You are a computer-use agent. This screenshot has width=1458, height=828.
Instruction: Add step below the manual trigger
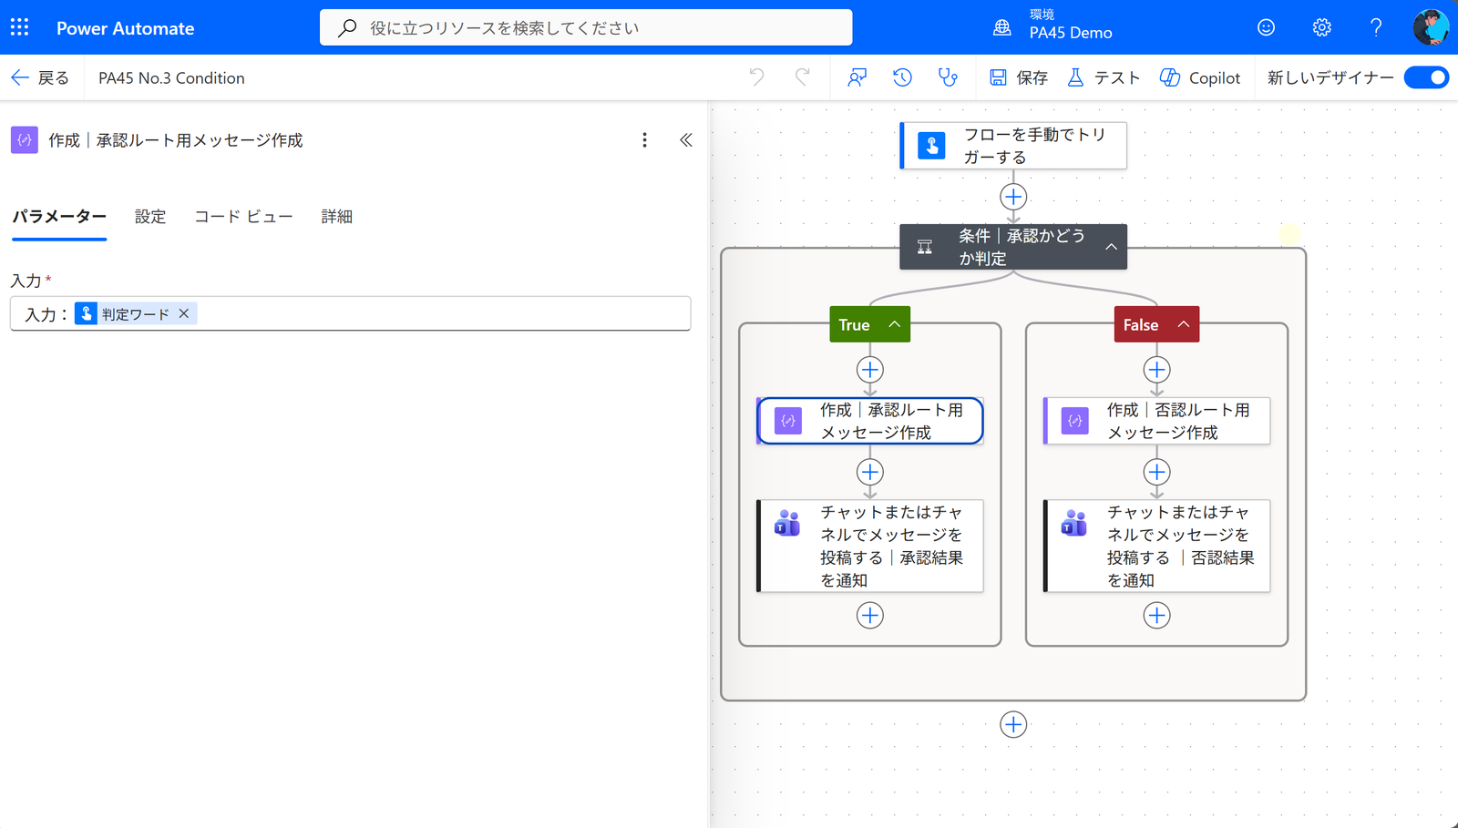[1013, 197]
